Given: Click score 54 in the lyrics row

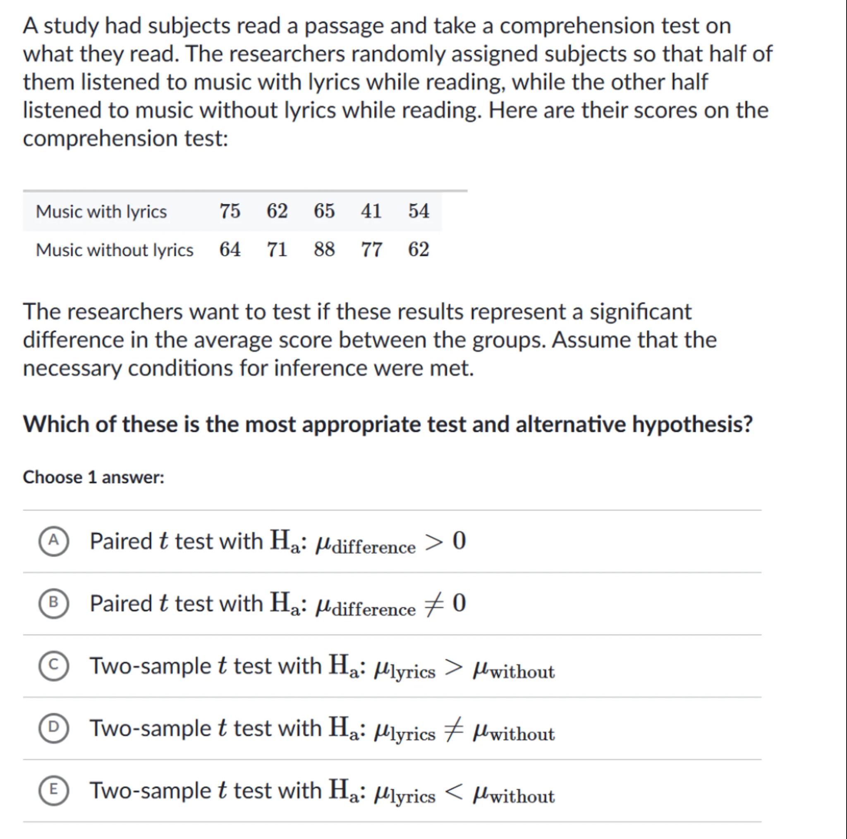Looking at the screenshot, I should 419,211.
